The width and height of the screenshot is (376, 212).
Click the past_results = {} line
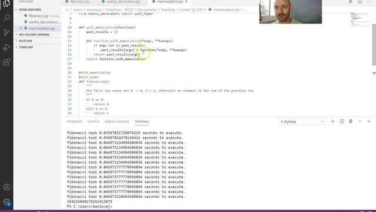click(x=102, y=32)
